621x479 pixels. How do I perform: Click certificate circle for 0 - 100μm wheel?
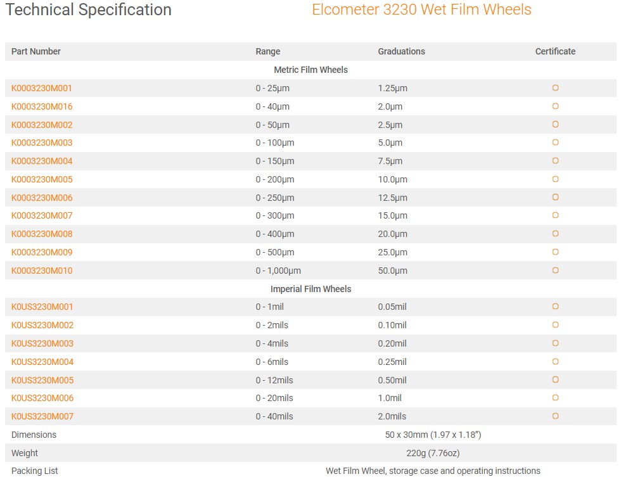pos(555,143)
